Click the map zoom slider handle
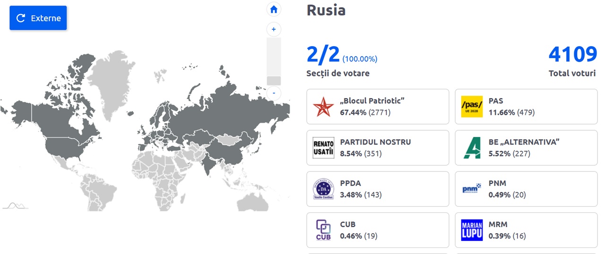Image resolution: width=605 pixels, height=254 pixels. 274,81
